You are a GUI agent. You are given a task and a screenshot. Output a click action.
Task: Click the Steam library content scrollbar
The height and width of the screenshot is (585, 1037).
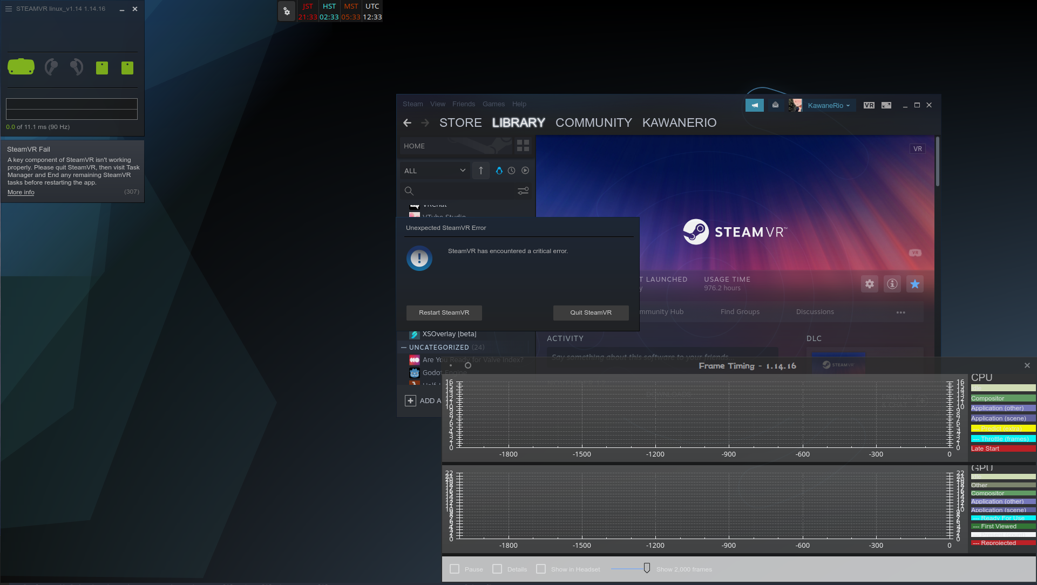938,162
